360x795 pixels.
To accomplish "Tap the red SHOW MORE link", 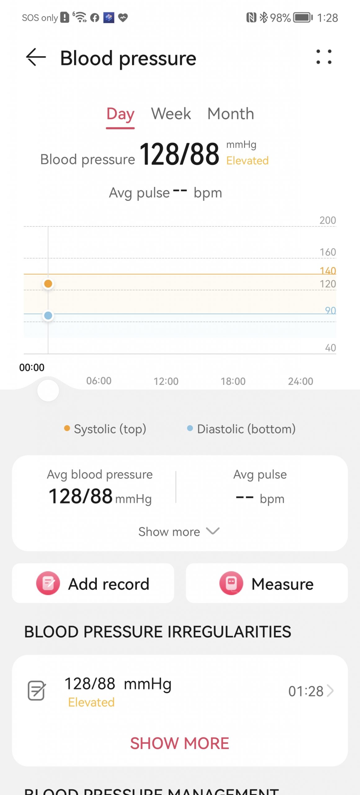I will coord(180,743).
